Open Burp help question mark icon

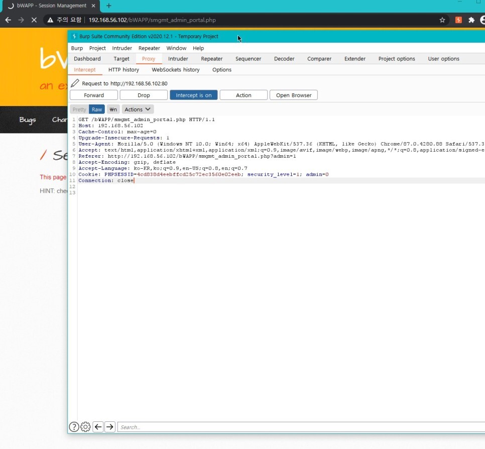74,427
